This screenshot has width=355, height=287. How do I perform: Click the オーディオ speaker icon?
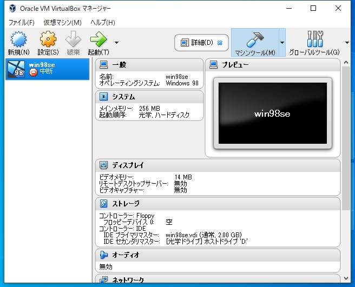104,255
